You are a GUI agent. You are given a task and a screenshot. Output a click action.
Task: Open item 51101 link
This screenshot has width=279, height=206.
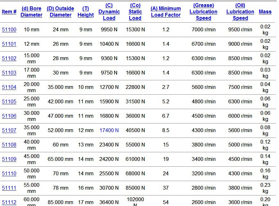click(9, 44)
